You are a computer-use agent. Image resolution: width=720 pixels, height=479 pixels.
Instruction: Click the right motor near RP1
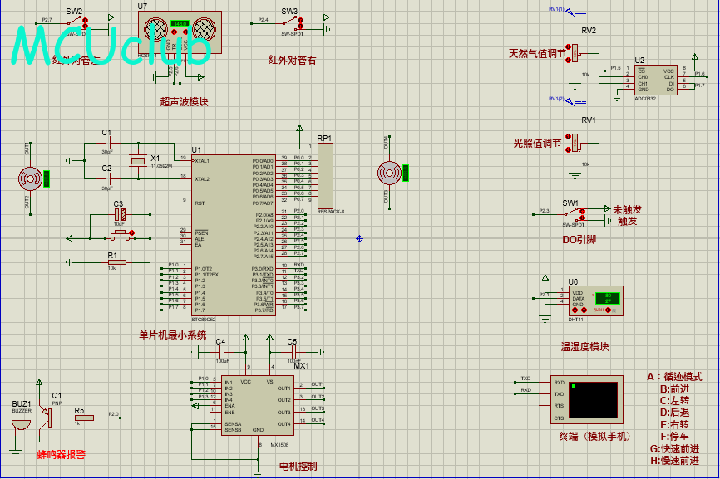(x=388, y=174)
